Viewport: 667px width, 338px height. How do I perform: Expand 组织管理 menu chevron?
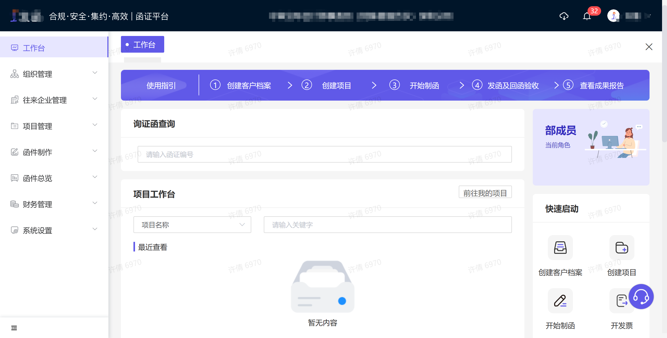pyautogui.click(x=95, y=73)
